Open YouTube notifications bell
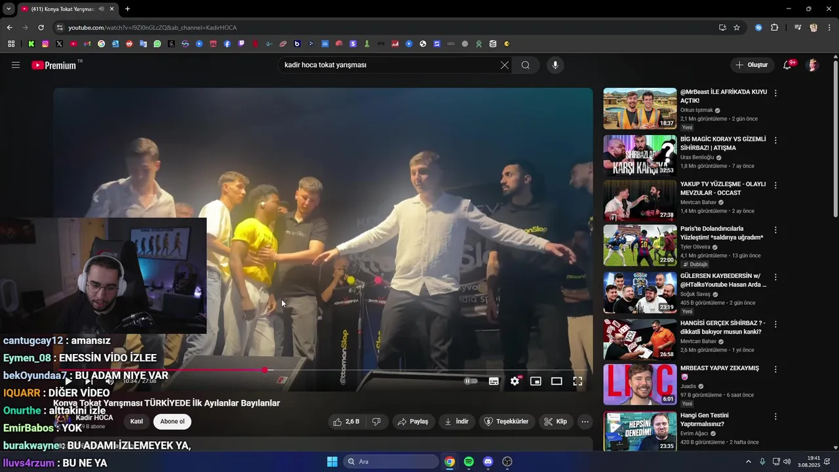This screenshot has width=839, height=472. pos(787,65)
